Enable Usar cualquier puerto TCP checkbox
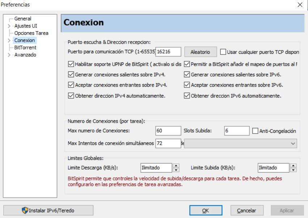The width and height of the screenshot is (308, 218). click(223, 52)
